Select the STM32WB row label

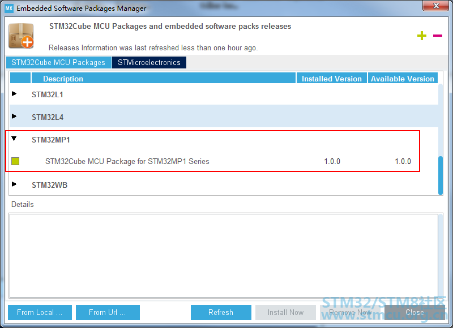coord(49,185)
